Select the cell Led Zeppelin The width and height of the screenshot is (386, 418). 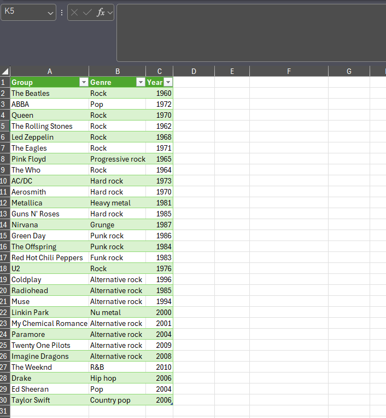point(50,137)
